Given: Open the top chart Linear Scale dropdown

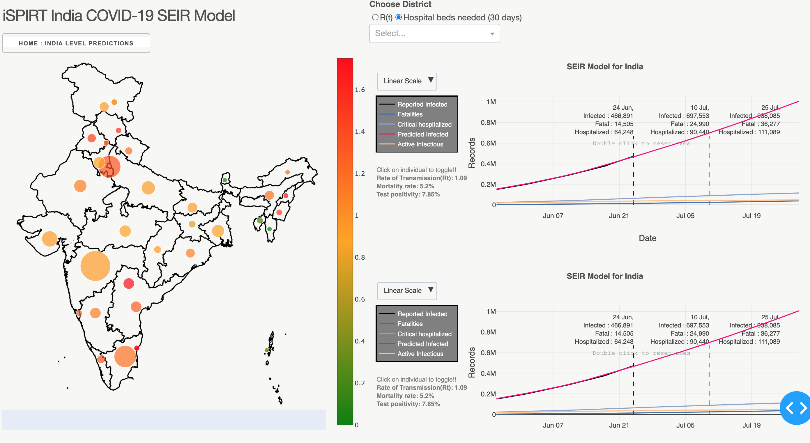Looking at the screenshot, I should click(x=407, y=81).
